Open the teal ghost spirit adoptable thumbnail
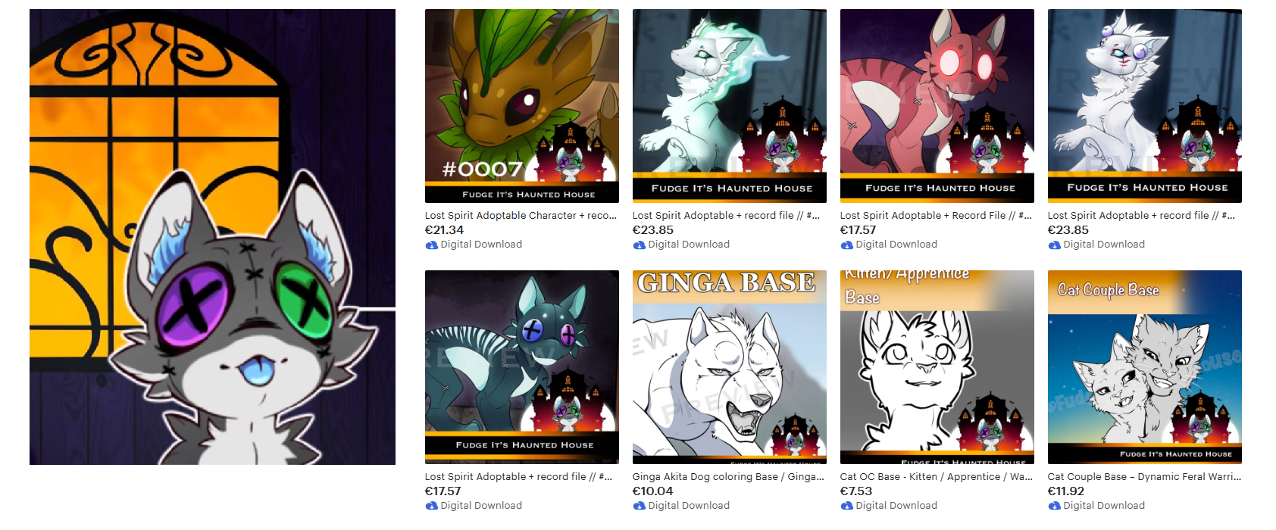This screenshot has height=530, width=1276. point(730,106)
